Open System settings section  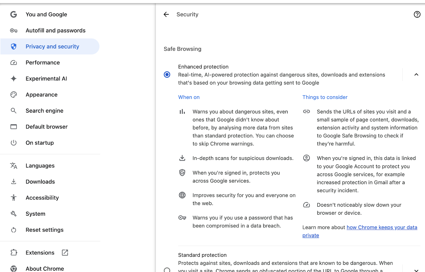[x=50, y=214]
